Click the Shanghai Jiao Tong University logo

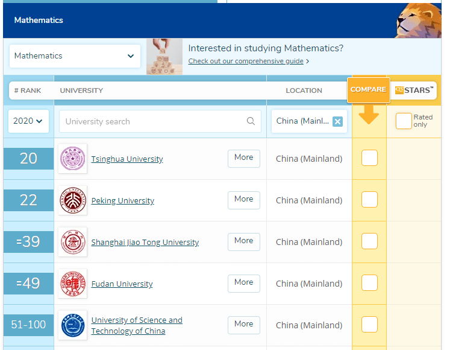(72, 242)
